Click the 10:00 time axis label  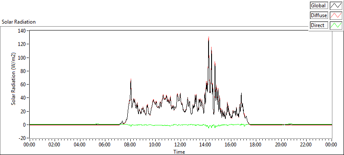click(155, 145)
